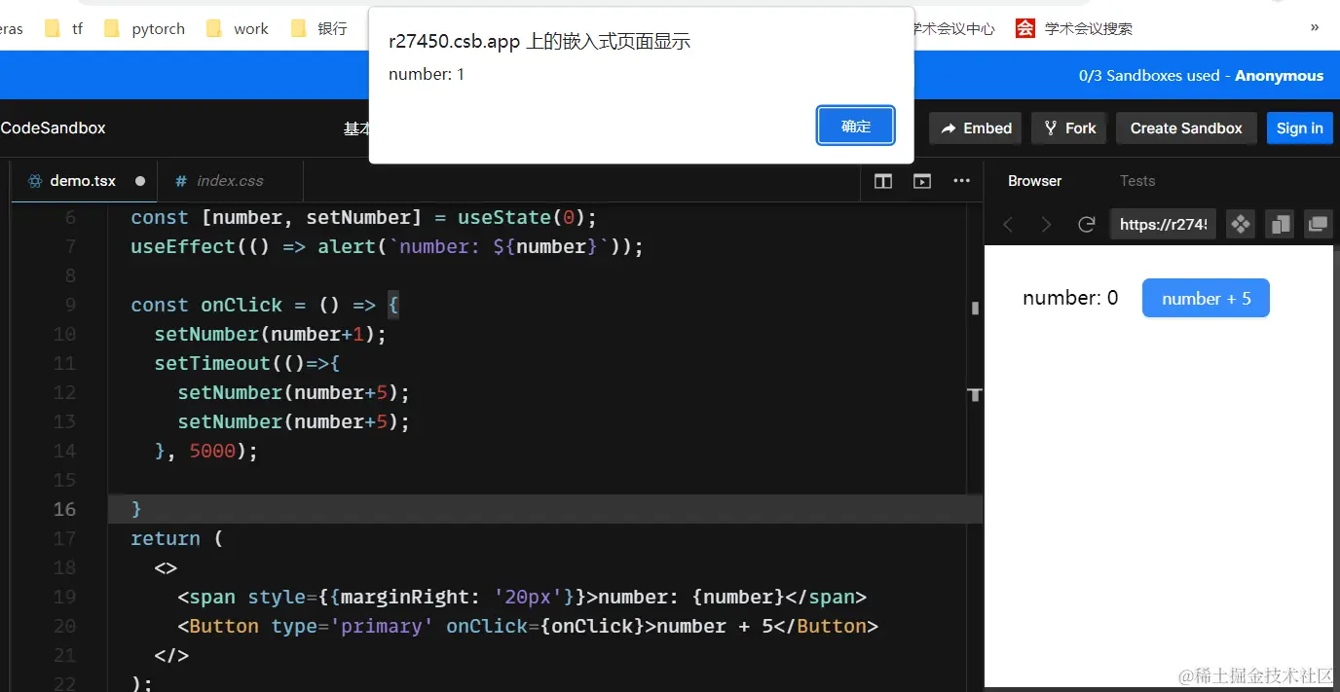1340x692 pixels.
Task: Open the Embed sharing option
Action: [x=975, y=128]
